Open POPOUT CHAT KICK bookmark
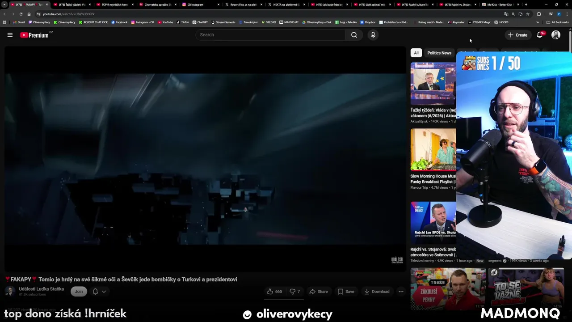572x322 pixels. coord(93,22)
